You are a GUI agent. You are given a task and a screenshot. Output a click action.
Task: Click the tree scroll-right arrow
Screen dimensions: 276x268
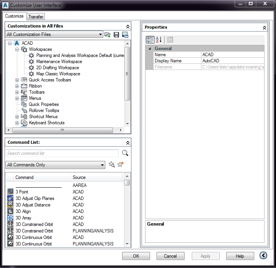tap(121, 130)
